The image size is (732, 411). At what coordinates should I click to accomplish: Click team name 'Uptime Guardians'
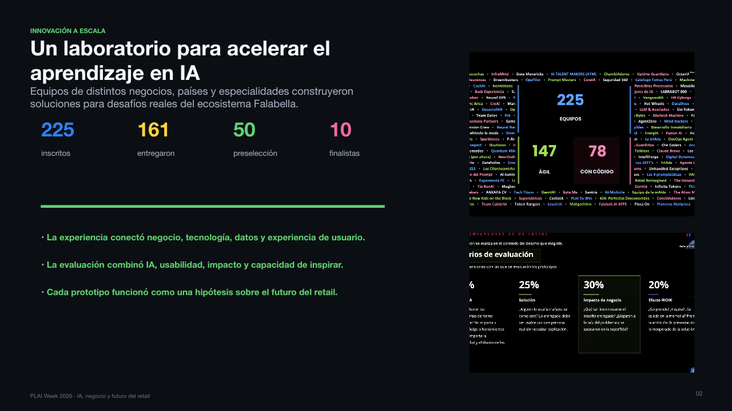coord(653,74)
